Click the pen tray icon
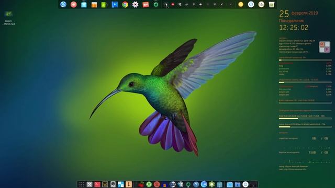The width and height of the screenshot is (335, 188). coord(222,4)
